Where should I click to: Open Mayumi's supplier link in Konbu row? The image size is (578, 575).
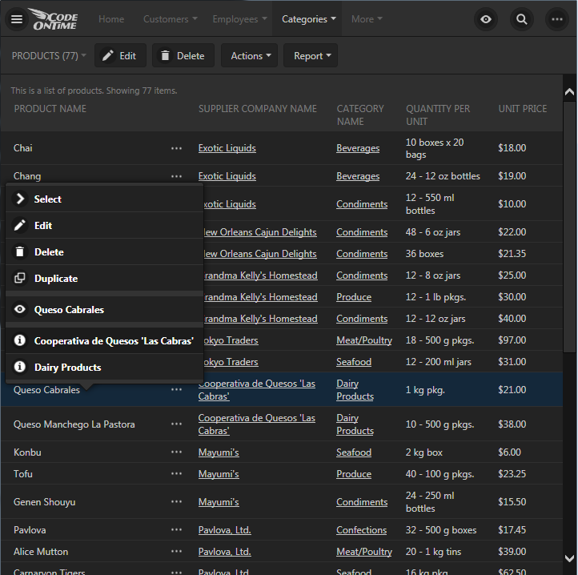click(219, 452)
